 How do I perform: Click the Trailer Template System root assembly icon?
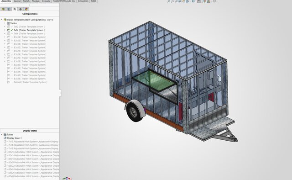pos(5,20)
